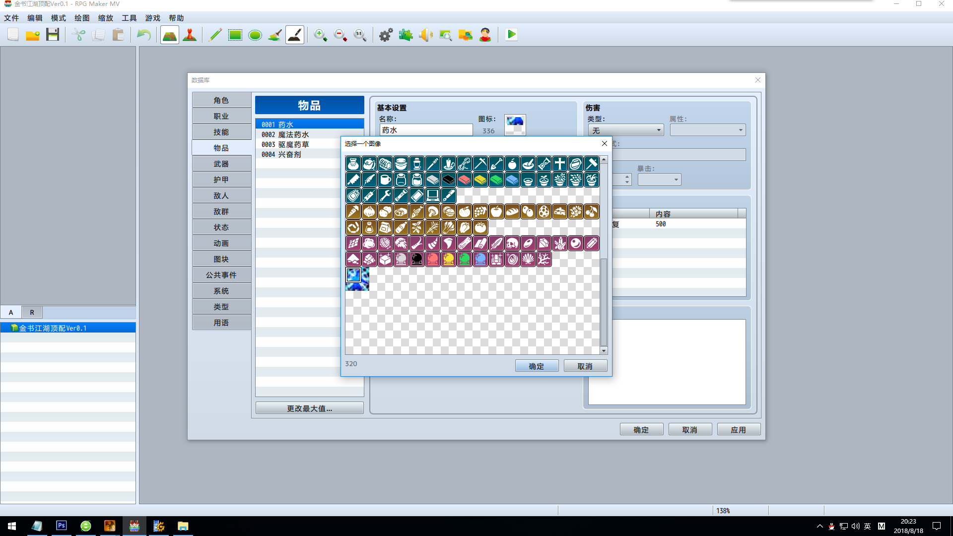
Task: Select the red book icon in the picker
Action: 465,180
